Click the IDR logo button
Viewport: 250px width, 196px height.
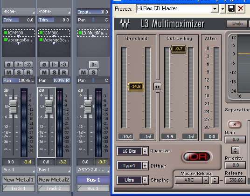pos(197,157)
